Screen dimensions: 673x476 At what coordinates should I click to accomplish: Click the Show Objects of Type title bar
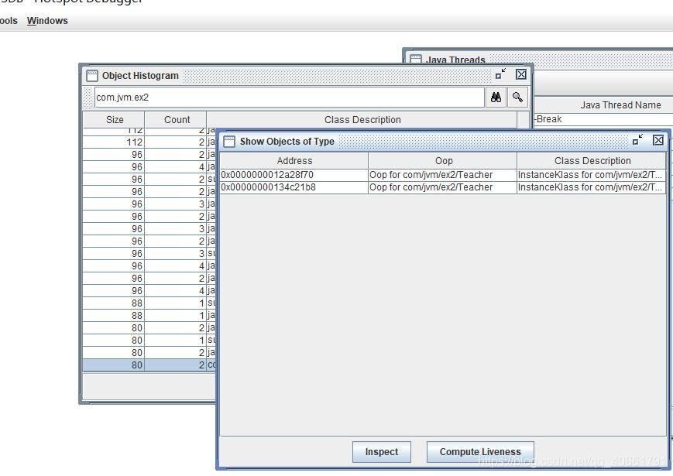[x=444, y=141]
